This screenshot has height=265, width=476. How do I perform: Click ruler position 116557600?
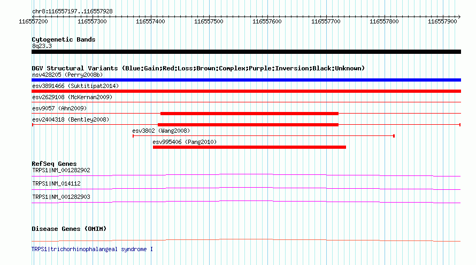[x=267, y=21]
